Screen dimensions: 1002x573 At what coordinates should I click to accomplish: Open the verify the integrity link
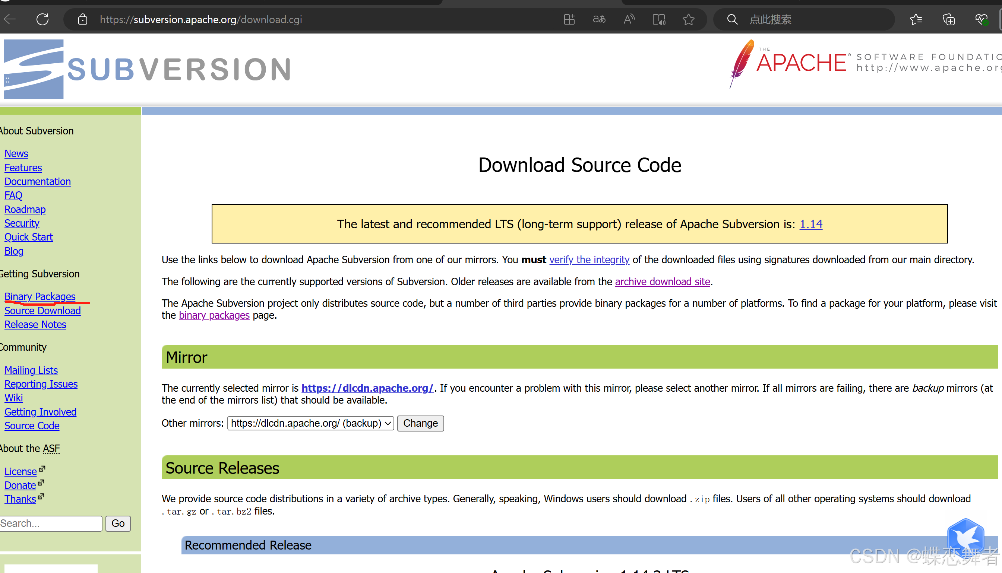point(589,260)
